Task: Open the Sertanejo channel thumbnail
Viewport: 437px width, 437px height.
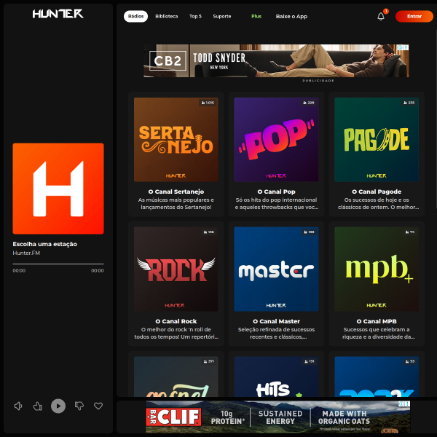Action: [176, 140]
